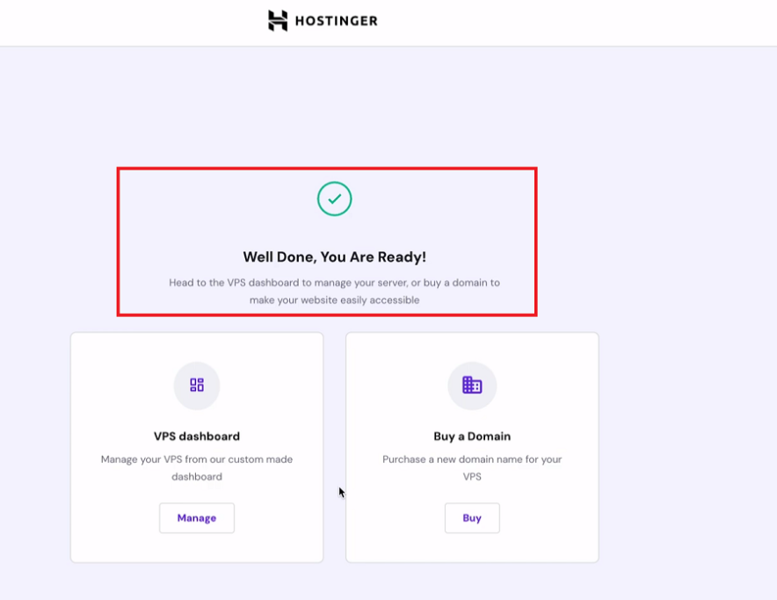Screen dimensions: 777x600
Task: Click the HOSTINGER wordmark text
Action: point(337,20)
